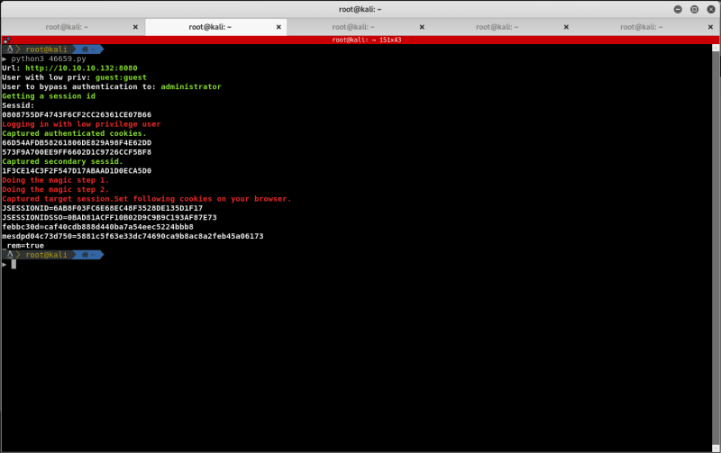
Task: Click 'Captured secondary sessid.' line
Action: tap(62, 162)
